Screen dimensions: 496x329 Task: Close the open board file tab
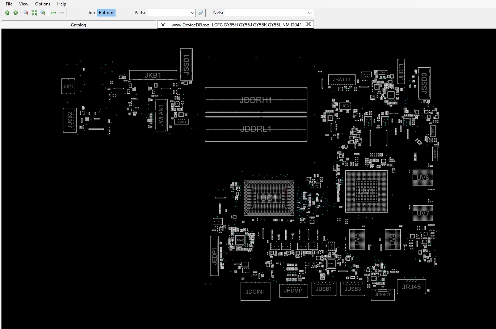pos(308,24)
